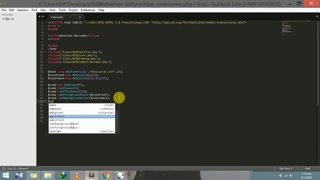The height and width of the screenshot is (180, 320).
Task: Toggle the sidebar panel switcher icon in status bar
Action: click(3, 168)
